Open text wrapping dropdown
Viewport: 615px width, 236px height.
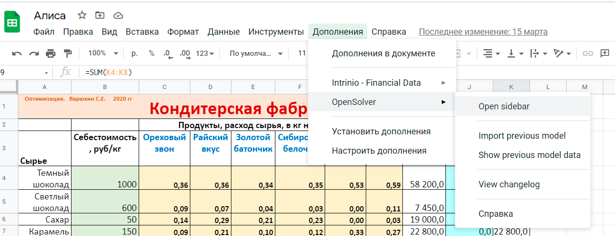pos(538,53)
